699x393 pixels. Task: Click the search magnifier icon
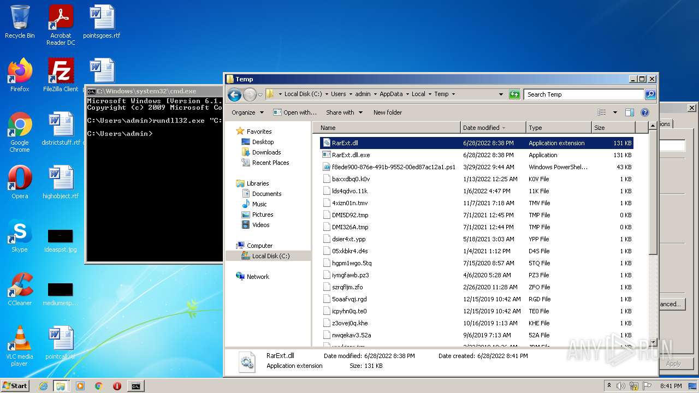650,94
